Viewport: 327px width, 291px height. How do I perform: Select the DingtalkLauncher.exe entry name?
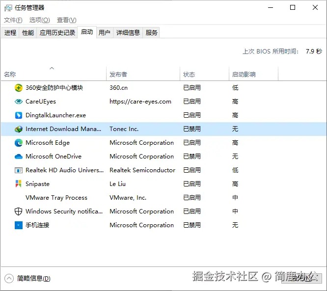55,115
